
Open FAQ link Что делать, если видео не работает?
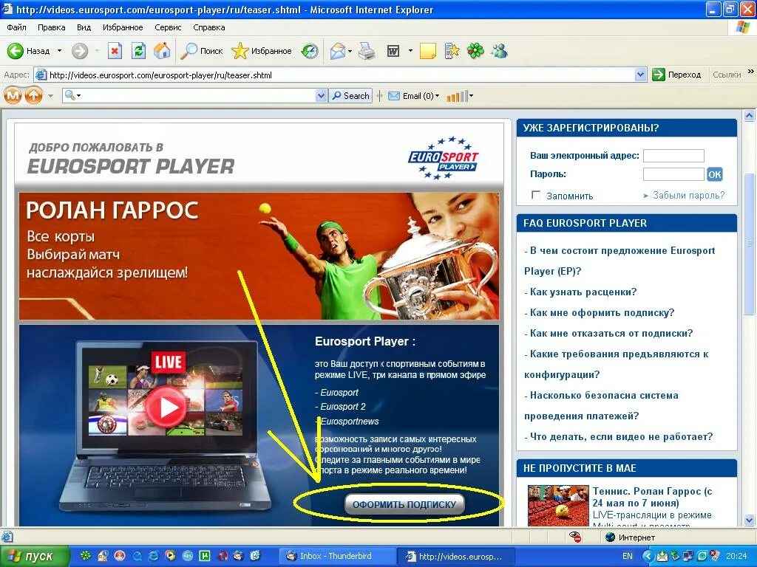point(621,436)
